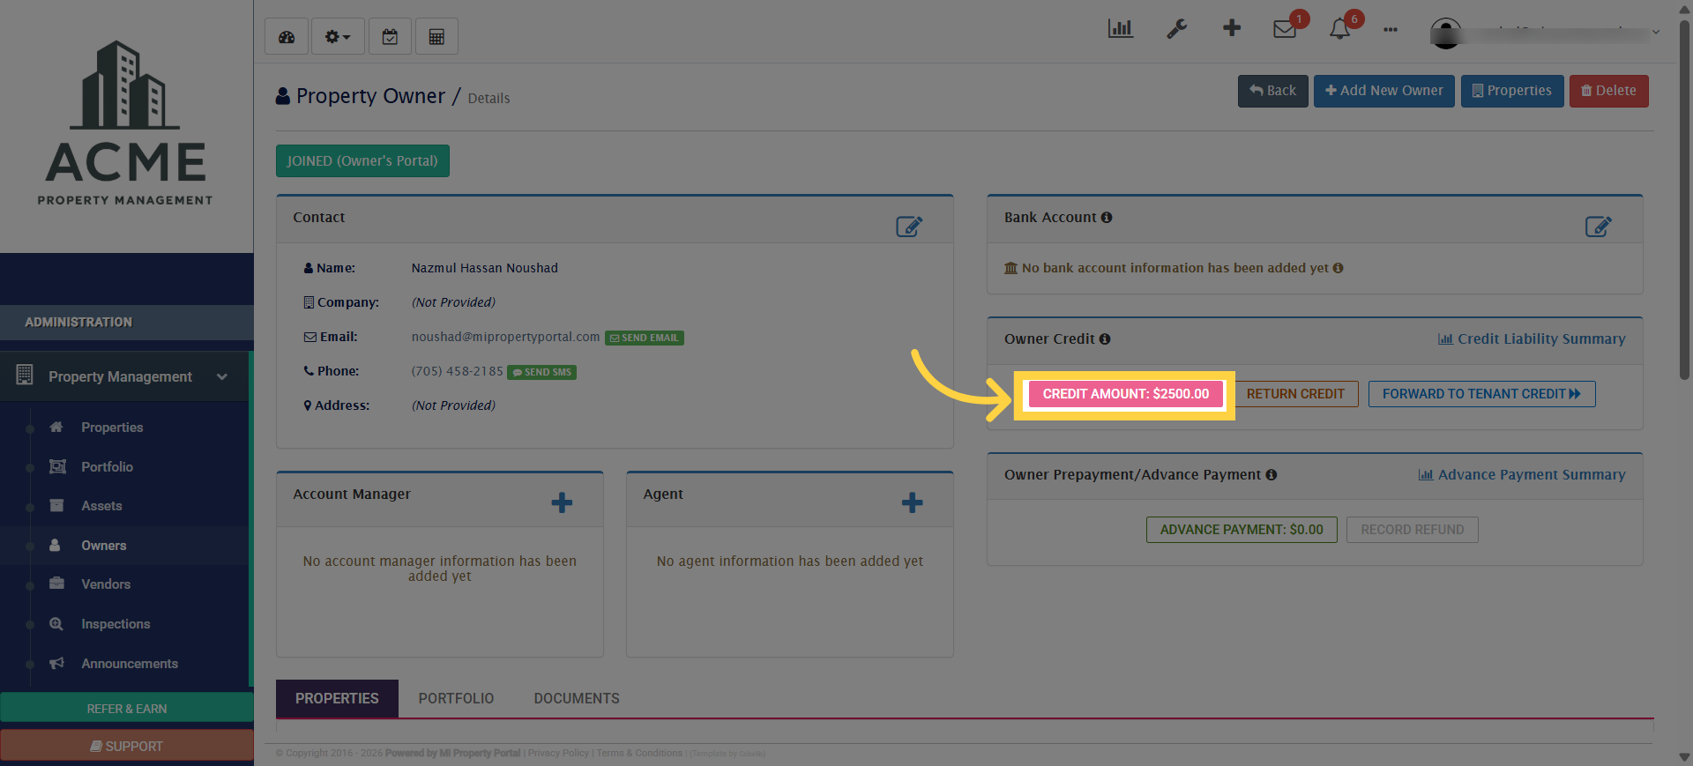
Task: Open the bar chart reports icon
Action: (1121, 29)
